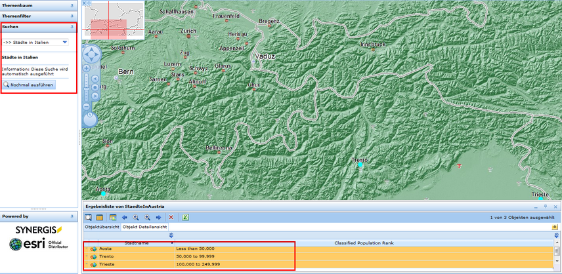
Task: Click the first magnifier icon in the results toolbar
Action: 88,217
